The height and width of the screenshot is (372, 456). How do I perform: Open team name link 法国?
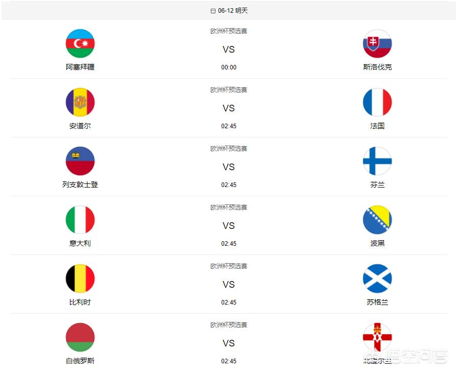coord(377,126)
